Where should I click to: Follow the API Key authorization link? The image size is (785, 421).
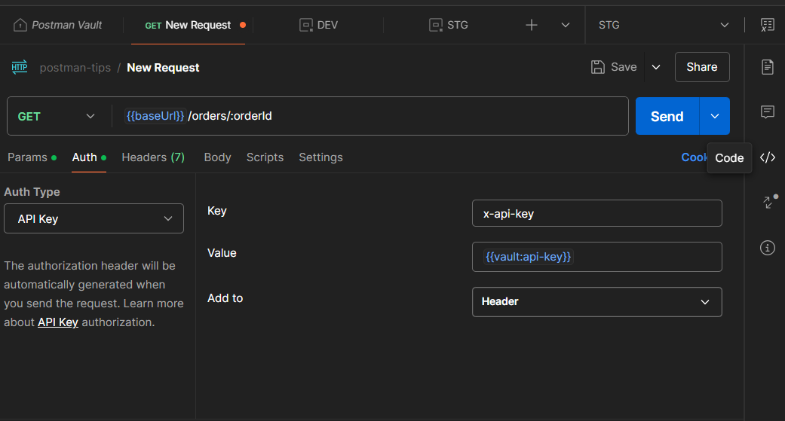(x=58, y=322)
